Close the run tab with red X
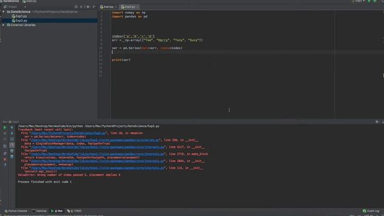The height and width of the screenshot is (216, 384). coord(5,160)
